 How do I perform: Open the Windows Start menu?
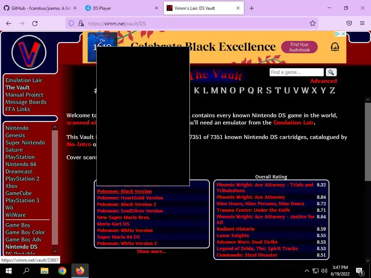tap(9, 271)
